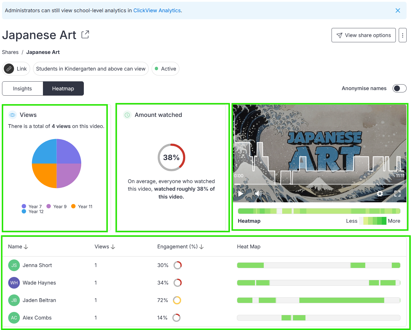Select the name Wade Haynes
This screenshot has height=330, width=411.
(x=39, y=283)
